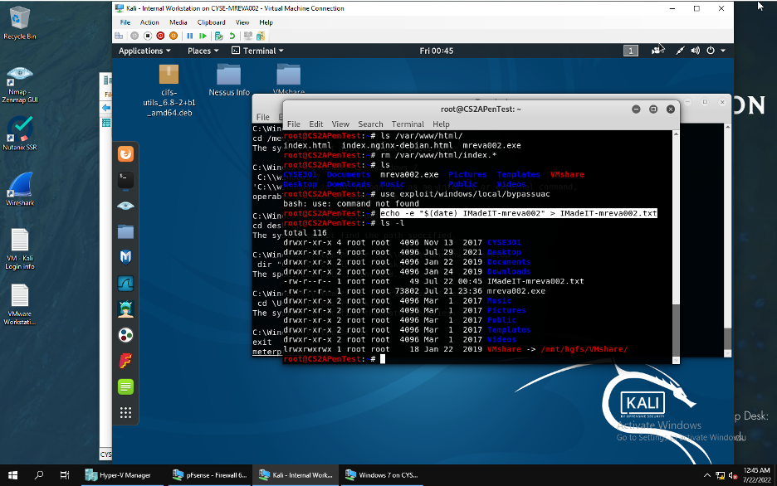Open the Nutanix SSR desktop shortcut
The image size is (777, 486).
tap(20, 134)
